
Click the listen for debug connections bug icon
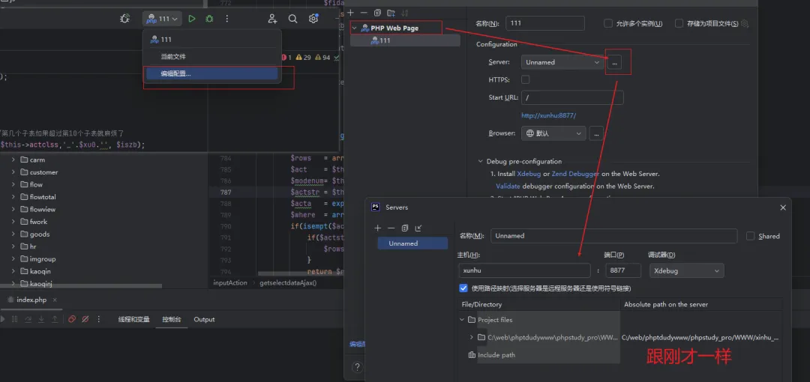tap(124, 19)
